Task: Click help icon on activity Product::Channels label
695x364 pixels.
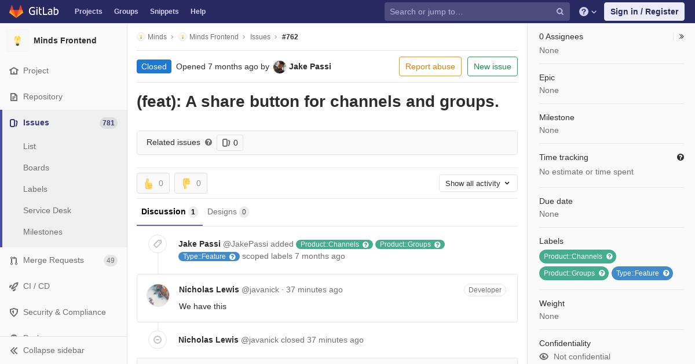Action: point(365,244)
